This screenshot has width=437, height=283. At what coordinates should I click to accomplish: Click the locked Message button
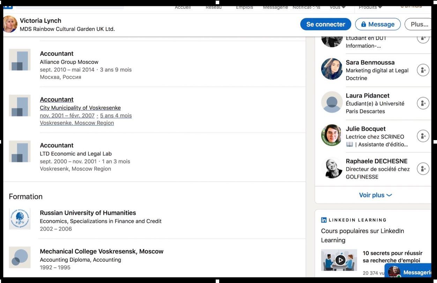[x=378, y=24]
